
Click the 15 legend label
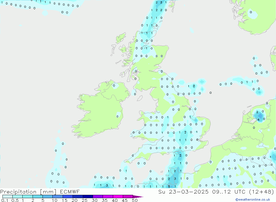(65, 200)
